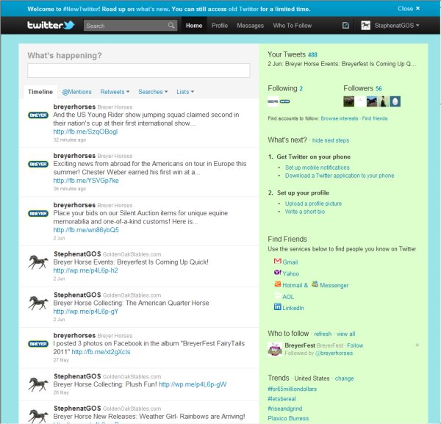Close the NewTwitter welcome banner
Image resolution: width=441 pixels, height=424 pixels.
(x=409, y=9)
